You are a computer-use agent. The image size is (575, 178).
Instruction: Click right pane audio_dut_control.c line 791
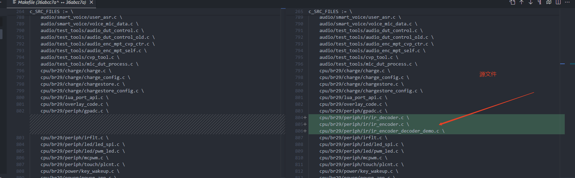(x=371, y=31)
